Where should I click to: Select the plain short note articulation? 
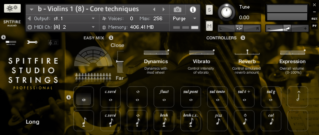(x=84, y=121)
